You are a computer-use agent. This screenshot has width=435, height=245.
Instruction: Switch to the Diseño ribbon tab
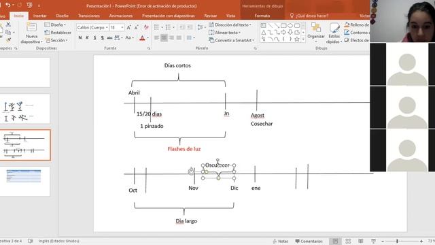(62, 16)
